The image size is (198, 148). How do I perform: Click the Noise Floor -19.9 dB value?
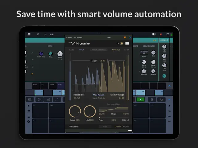[x=77, y=98]
